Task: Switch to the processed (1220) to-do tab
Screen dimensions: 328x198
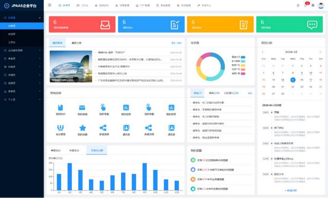Action: coord(231,93)
